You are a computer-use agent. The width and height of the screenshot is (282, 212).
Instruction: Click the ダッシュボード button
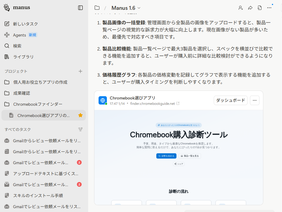(230, 100)
